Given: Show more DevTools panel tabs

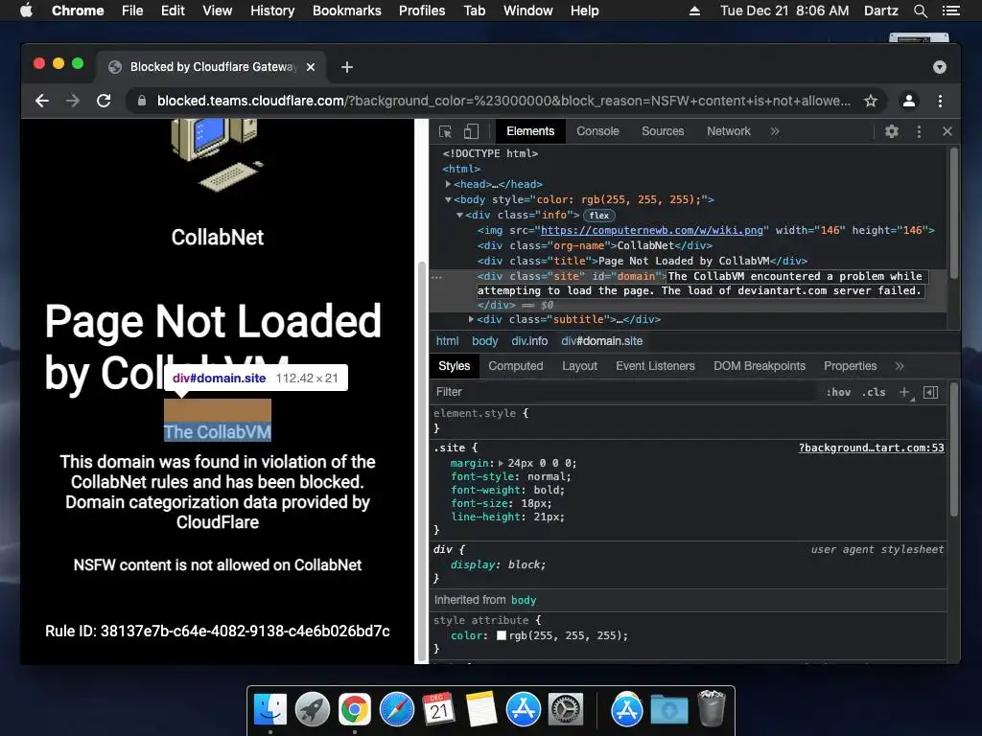Looking at the screenshot, I should click(x=775, y=131).
